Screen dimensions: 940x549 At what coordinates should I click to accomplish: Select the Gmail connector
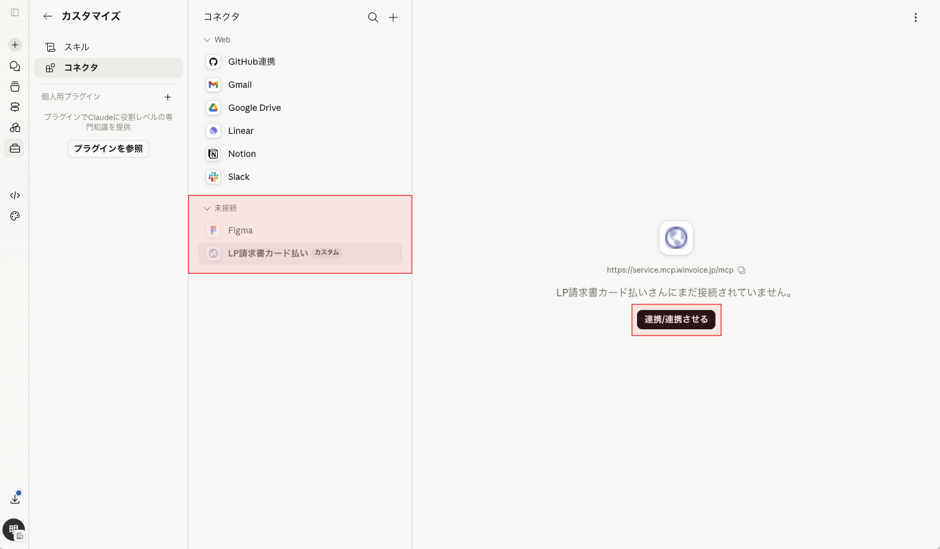pyautogui.click(x=300, y=85)
